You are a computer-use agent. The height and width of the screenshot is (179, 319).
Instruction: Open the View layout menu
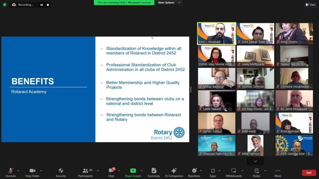coord(311,4)
